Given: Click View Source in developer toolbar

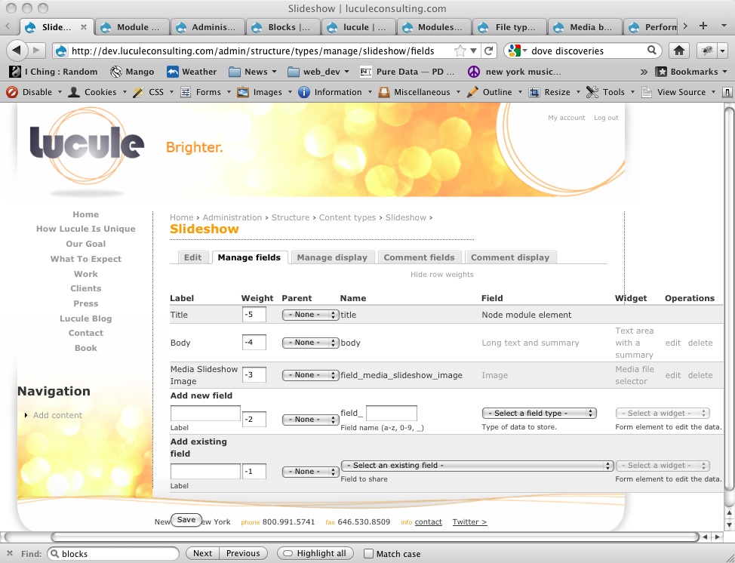Looking at the screenshot, I should coord(678,92).
